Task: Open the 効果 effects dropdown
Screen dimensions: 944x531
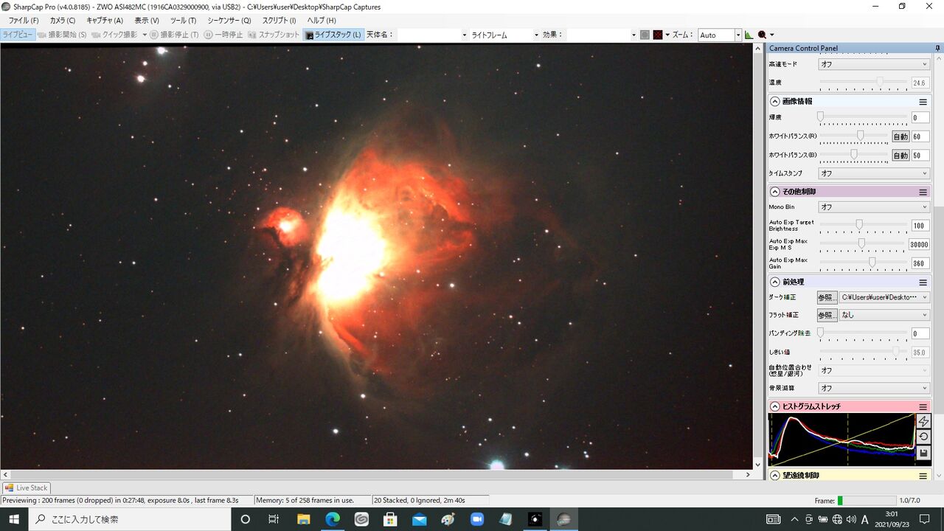Action: [x=602, y=35]
